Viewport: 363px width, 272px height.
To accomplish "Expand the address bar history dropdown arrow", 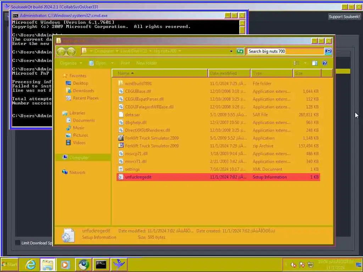I will pos(231,51).
